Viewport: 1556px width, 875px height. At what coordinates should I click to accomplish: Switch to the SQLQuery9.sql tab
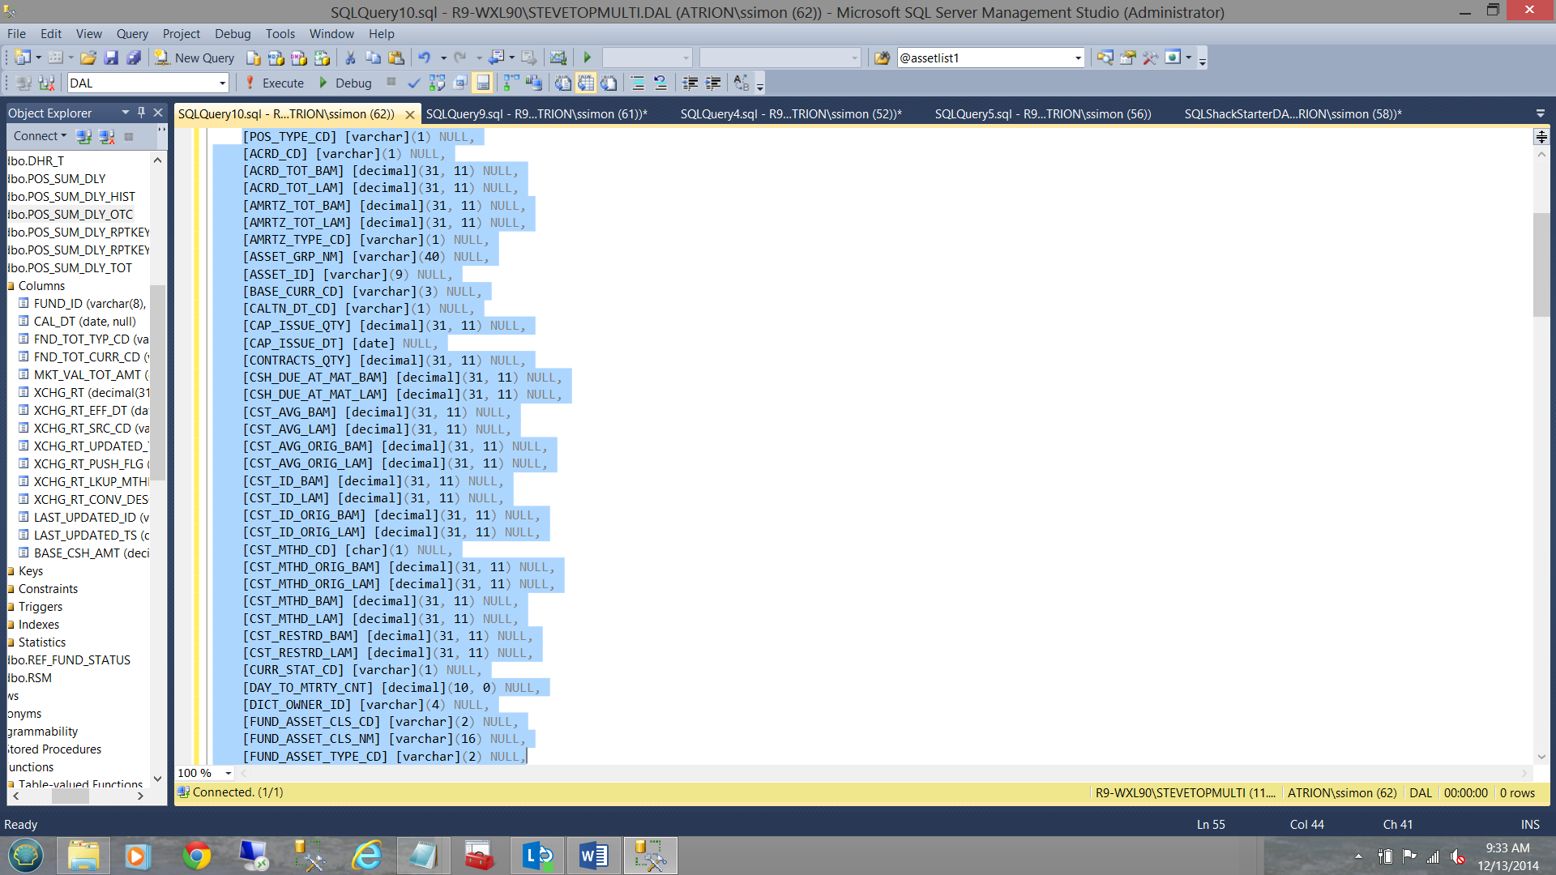click(536, 113)
